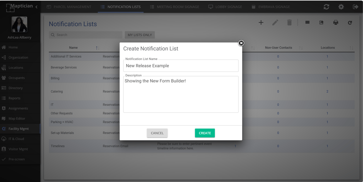Screen dimensions: 363x182
Task: Close the Create Notification List dialog
Action: [241, 43]
